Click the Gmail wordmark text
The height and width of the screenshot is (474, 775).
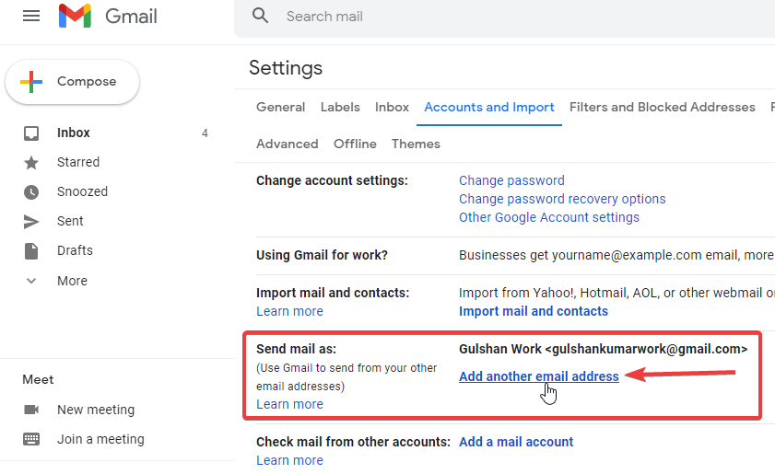pyautogui.click(x=131, y=17)
